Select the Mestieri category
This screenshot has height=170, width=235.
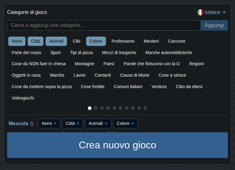point(151,41)
